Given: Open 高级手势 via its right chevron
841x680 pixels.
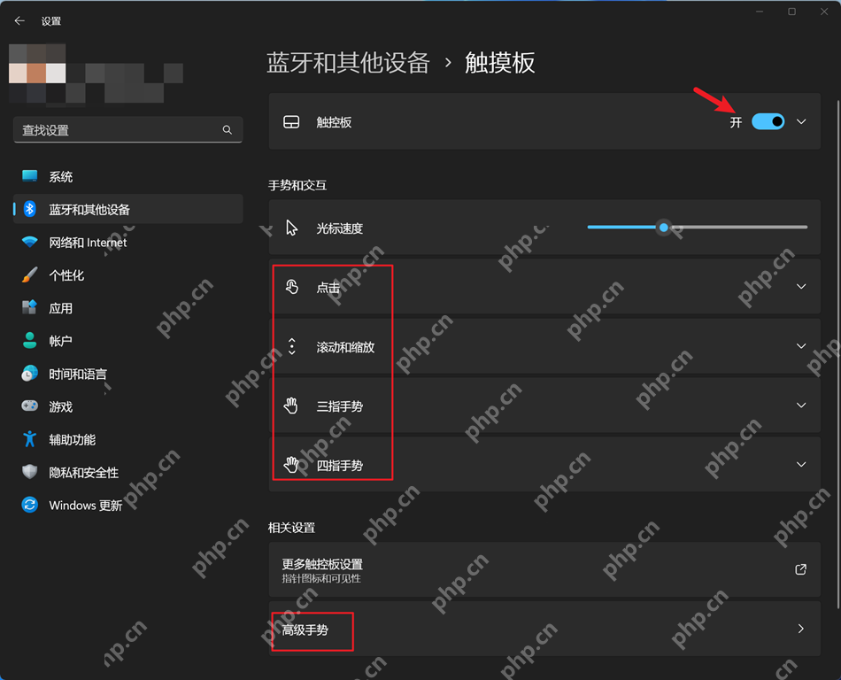Looking at the screenshot, I should point(801,629).
